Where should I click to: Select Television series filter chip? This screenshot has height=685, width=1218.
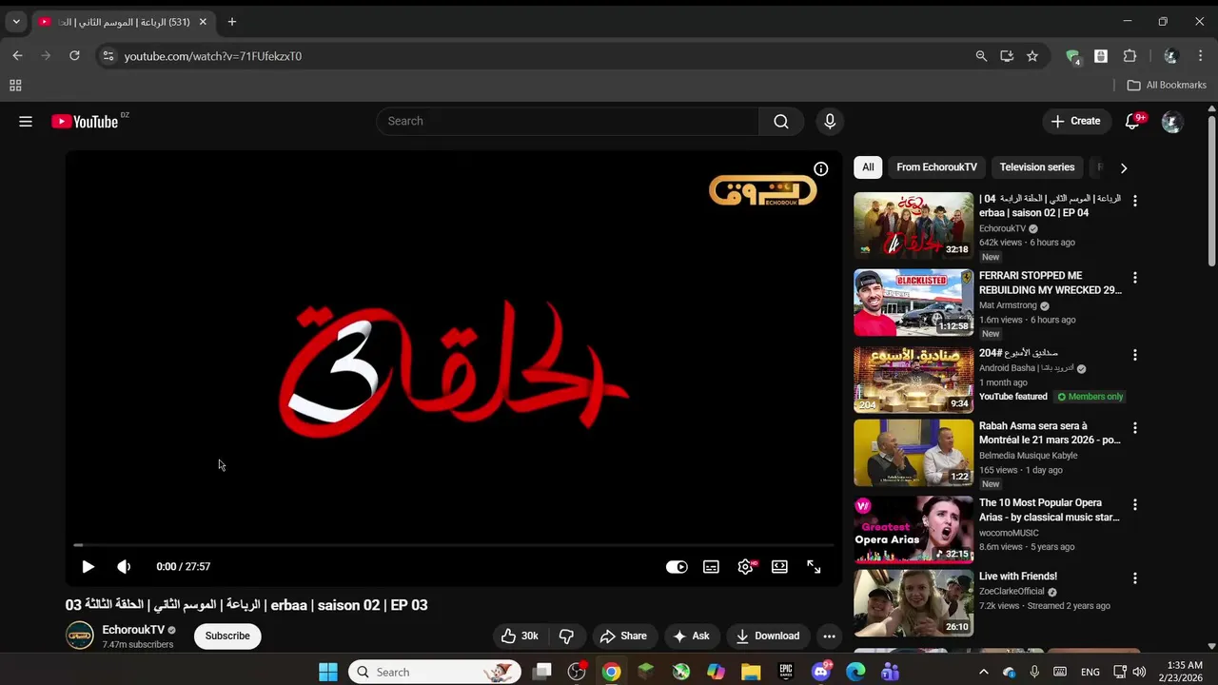1036,167
